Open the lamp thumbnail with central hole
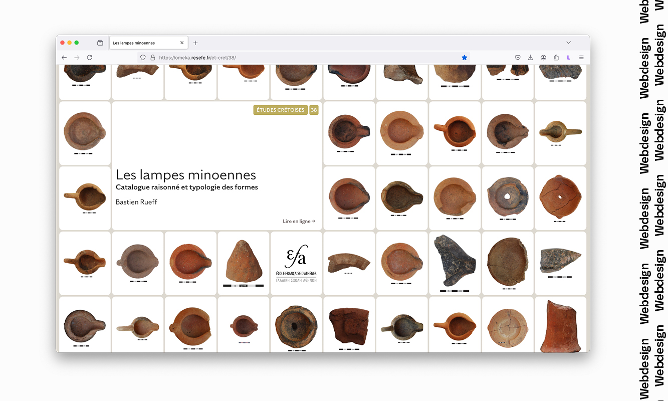Viewport: 668px width, 401px height. 507,198
